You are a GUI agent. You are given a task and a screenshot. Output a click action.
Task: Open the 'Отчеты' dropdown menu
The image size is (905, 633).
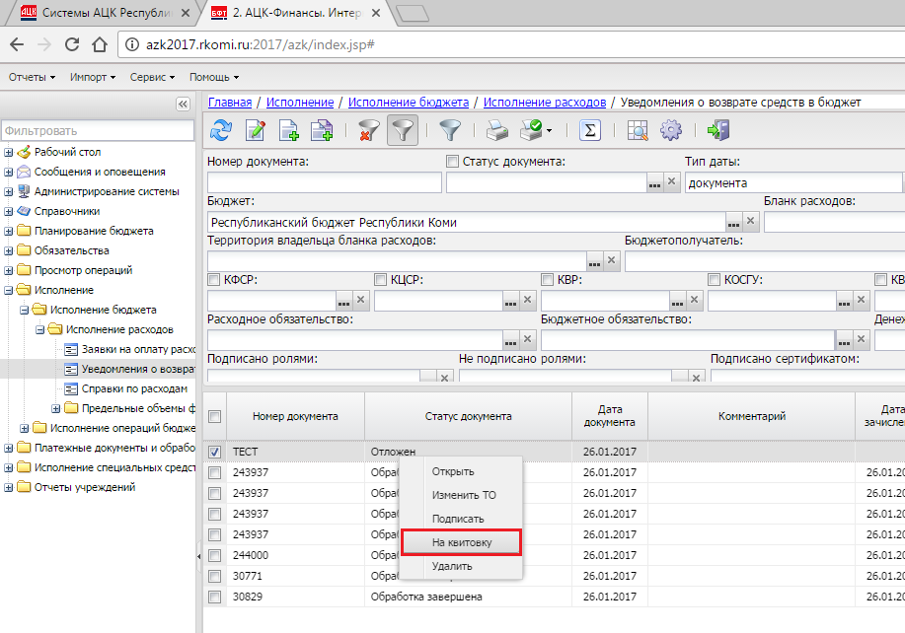click(x=33, y=77)
